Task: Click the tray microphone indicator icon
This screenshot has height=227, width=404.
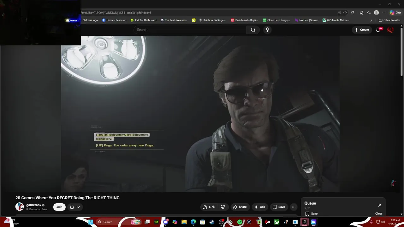Action: 371,222
